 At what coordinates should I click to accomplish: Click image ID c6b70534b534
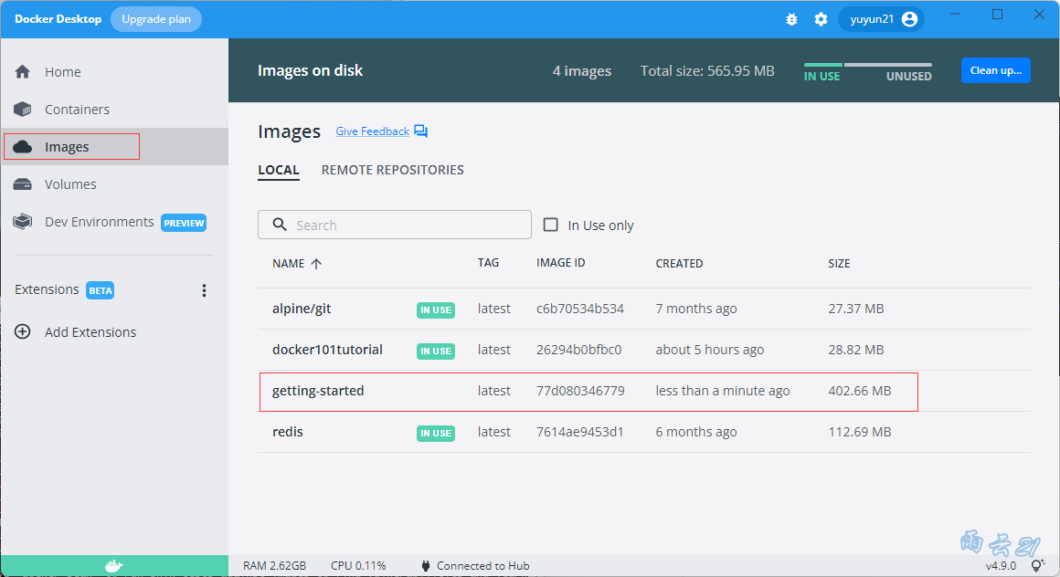580,309
